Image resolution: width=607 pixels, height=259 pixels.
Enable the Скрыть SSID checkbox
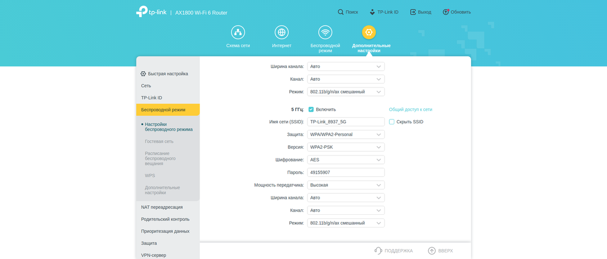(x=392, y=121)
